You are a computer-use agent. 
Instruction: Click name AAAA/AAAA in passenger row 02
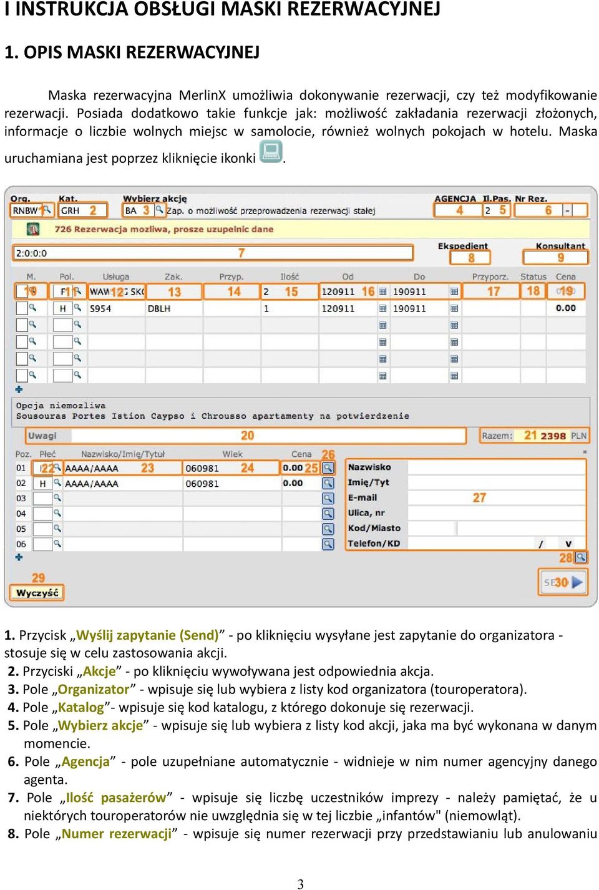(92, 483)
